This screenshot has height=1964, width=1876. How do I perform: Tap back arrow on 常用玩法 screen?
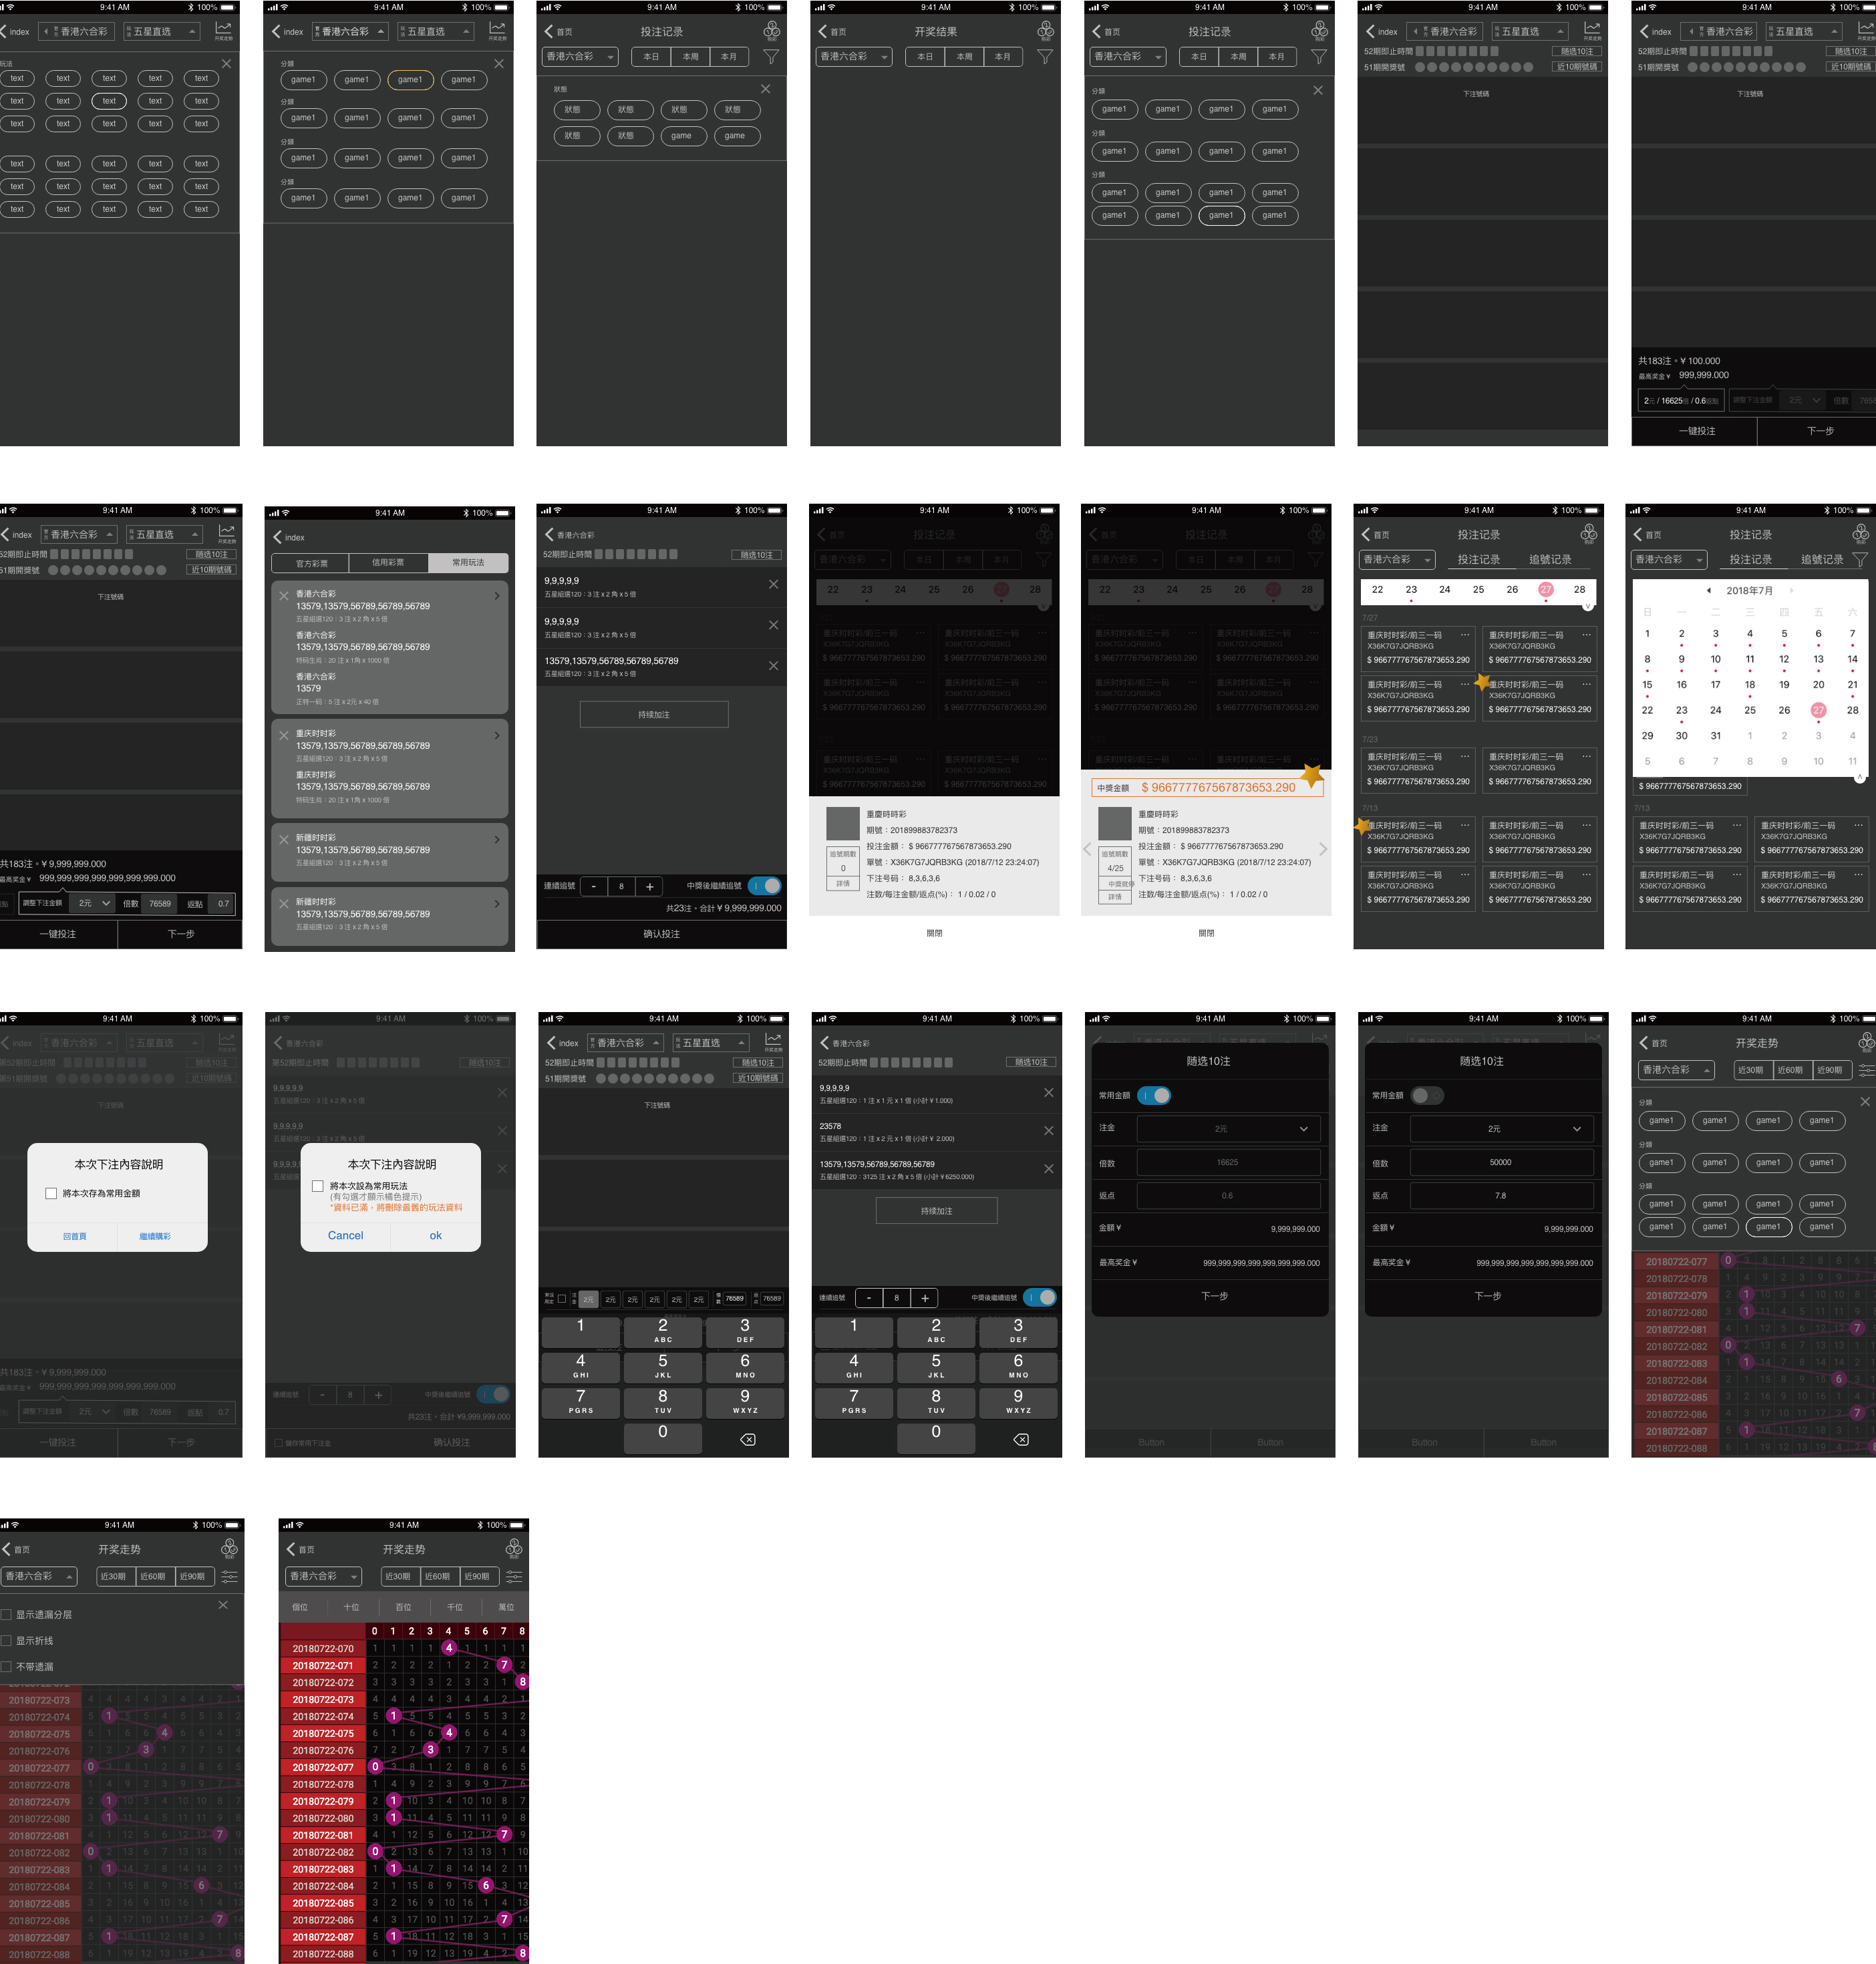click(x=278, y=537)
